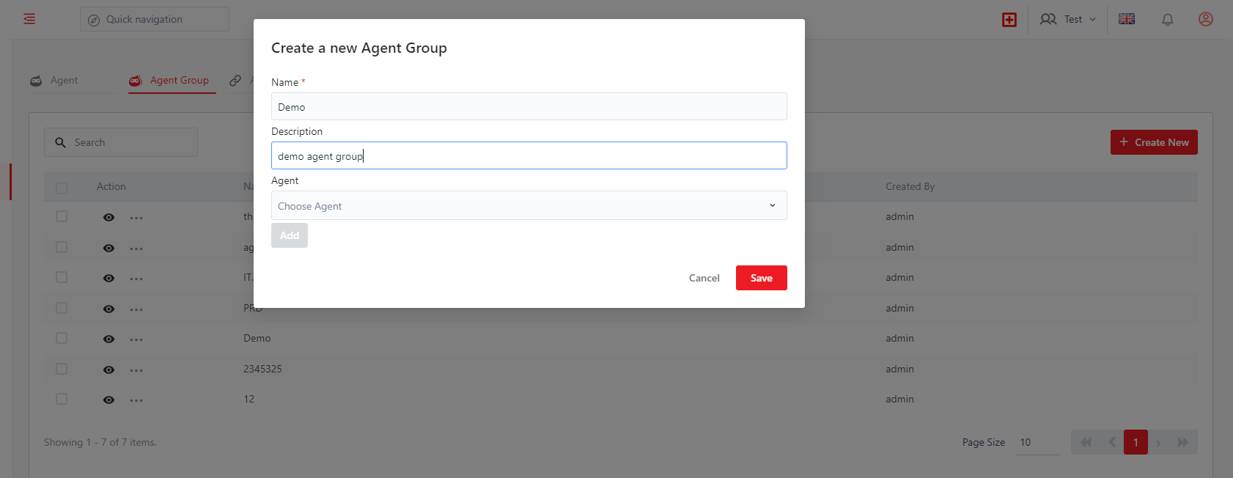Image resolution: width=1233 pixels, height=478 pixels.
Task: Click the Action column header
Action: click(x=111, y=186)
